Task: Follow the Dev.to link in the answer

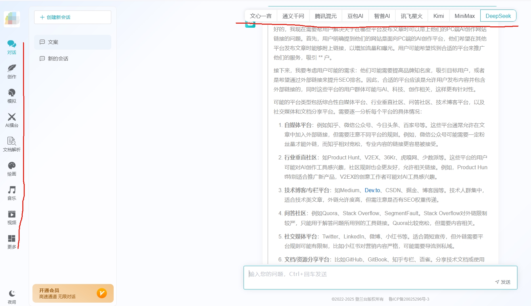Action: pyautogui.click(x=372, y=190)
